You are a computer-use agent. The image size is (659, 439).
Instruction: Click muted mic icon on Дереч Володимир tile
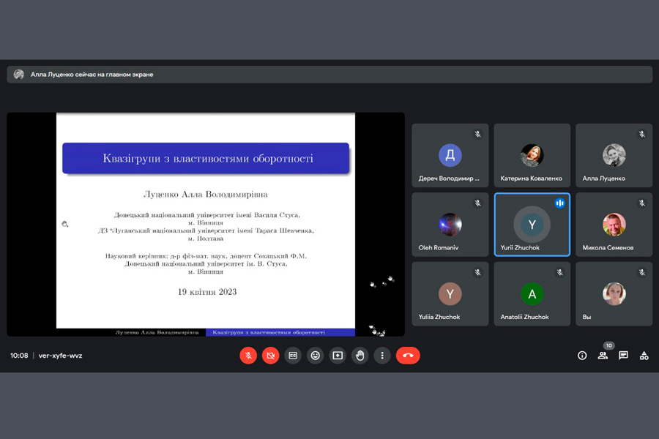click(x=478, y=134)
